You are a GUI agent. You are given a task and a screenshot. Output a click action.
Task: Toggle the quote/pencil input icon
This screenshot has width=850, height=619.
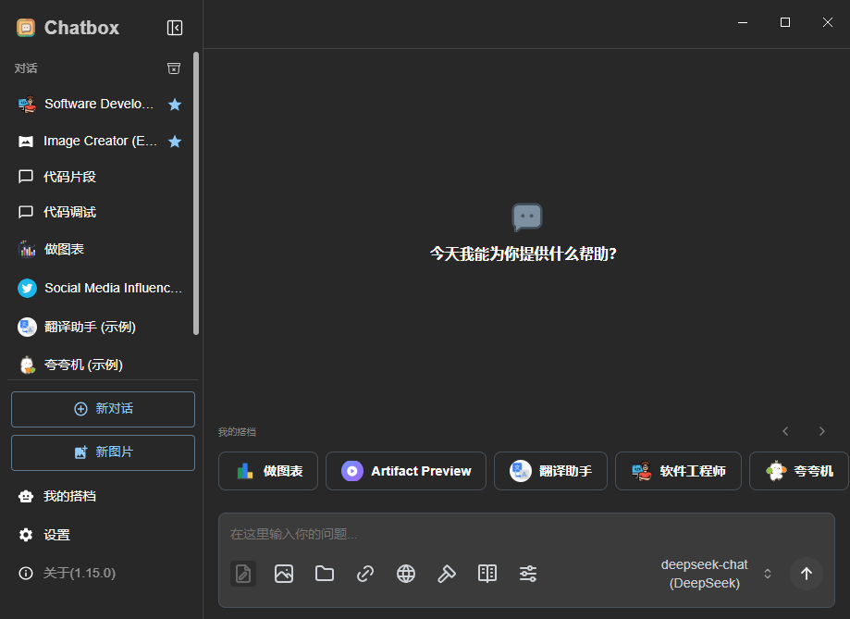[243, 574]
